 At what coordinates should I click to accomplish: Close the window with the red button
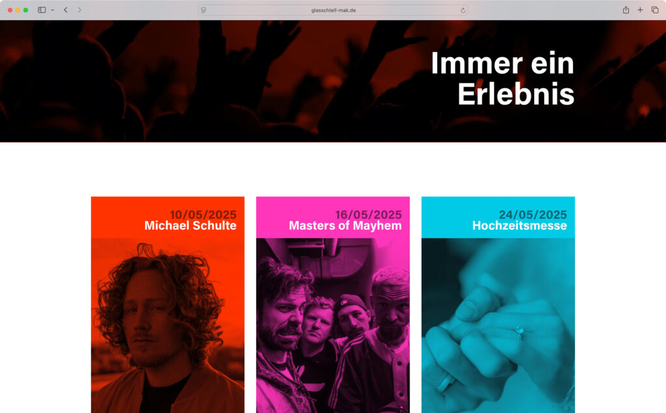pos(10,10)
